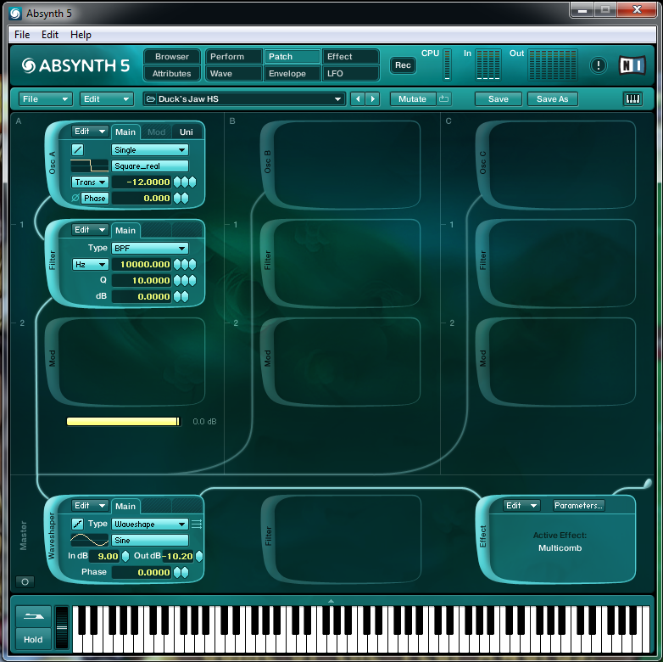Click the Sine waveform name field
663x662 pixels.
coord(150,540)
